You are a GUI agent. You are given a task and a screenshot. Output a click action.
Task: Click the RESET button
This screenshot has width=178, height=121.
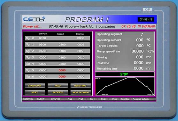click(x=35, y=92)
